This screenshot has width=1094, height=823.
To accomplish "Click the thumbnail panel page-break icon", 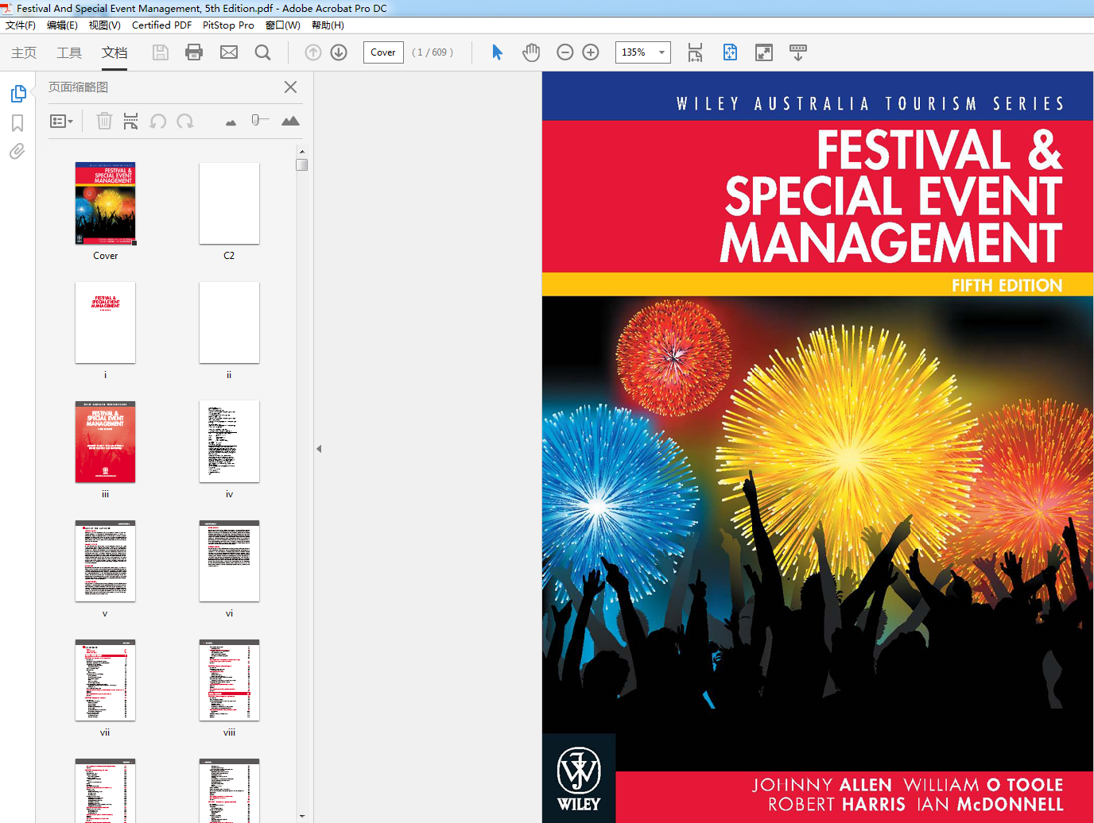I will pos(131,121).
